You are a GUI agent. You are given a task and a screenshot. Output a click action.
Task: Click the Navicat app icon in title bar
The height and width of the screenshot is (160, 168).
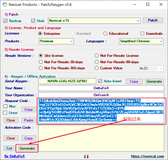5,5
